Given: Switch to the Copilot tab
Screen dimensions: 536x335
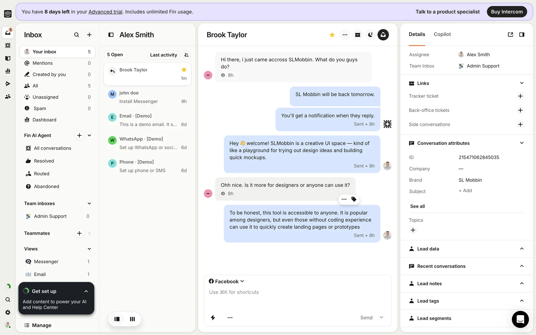Looking at the screenshot, I should tap(442, 34).
